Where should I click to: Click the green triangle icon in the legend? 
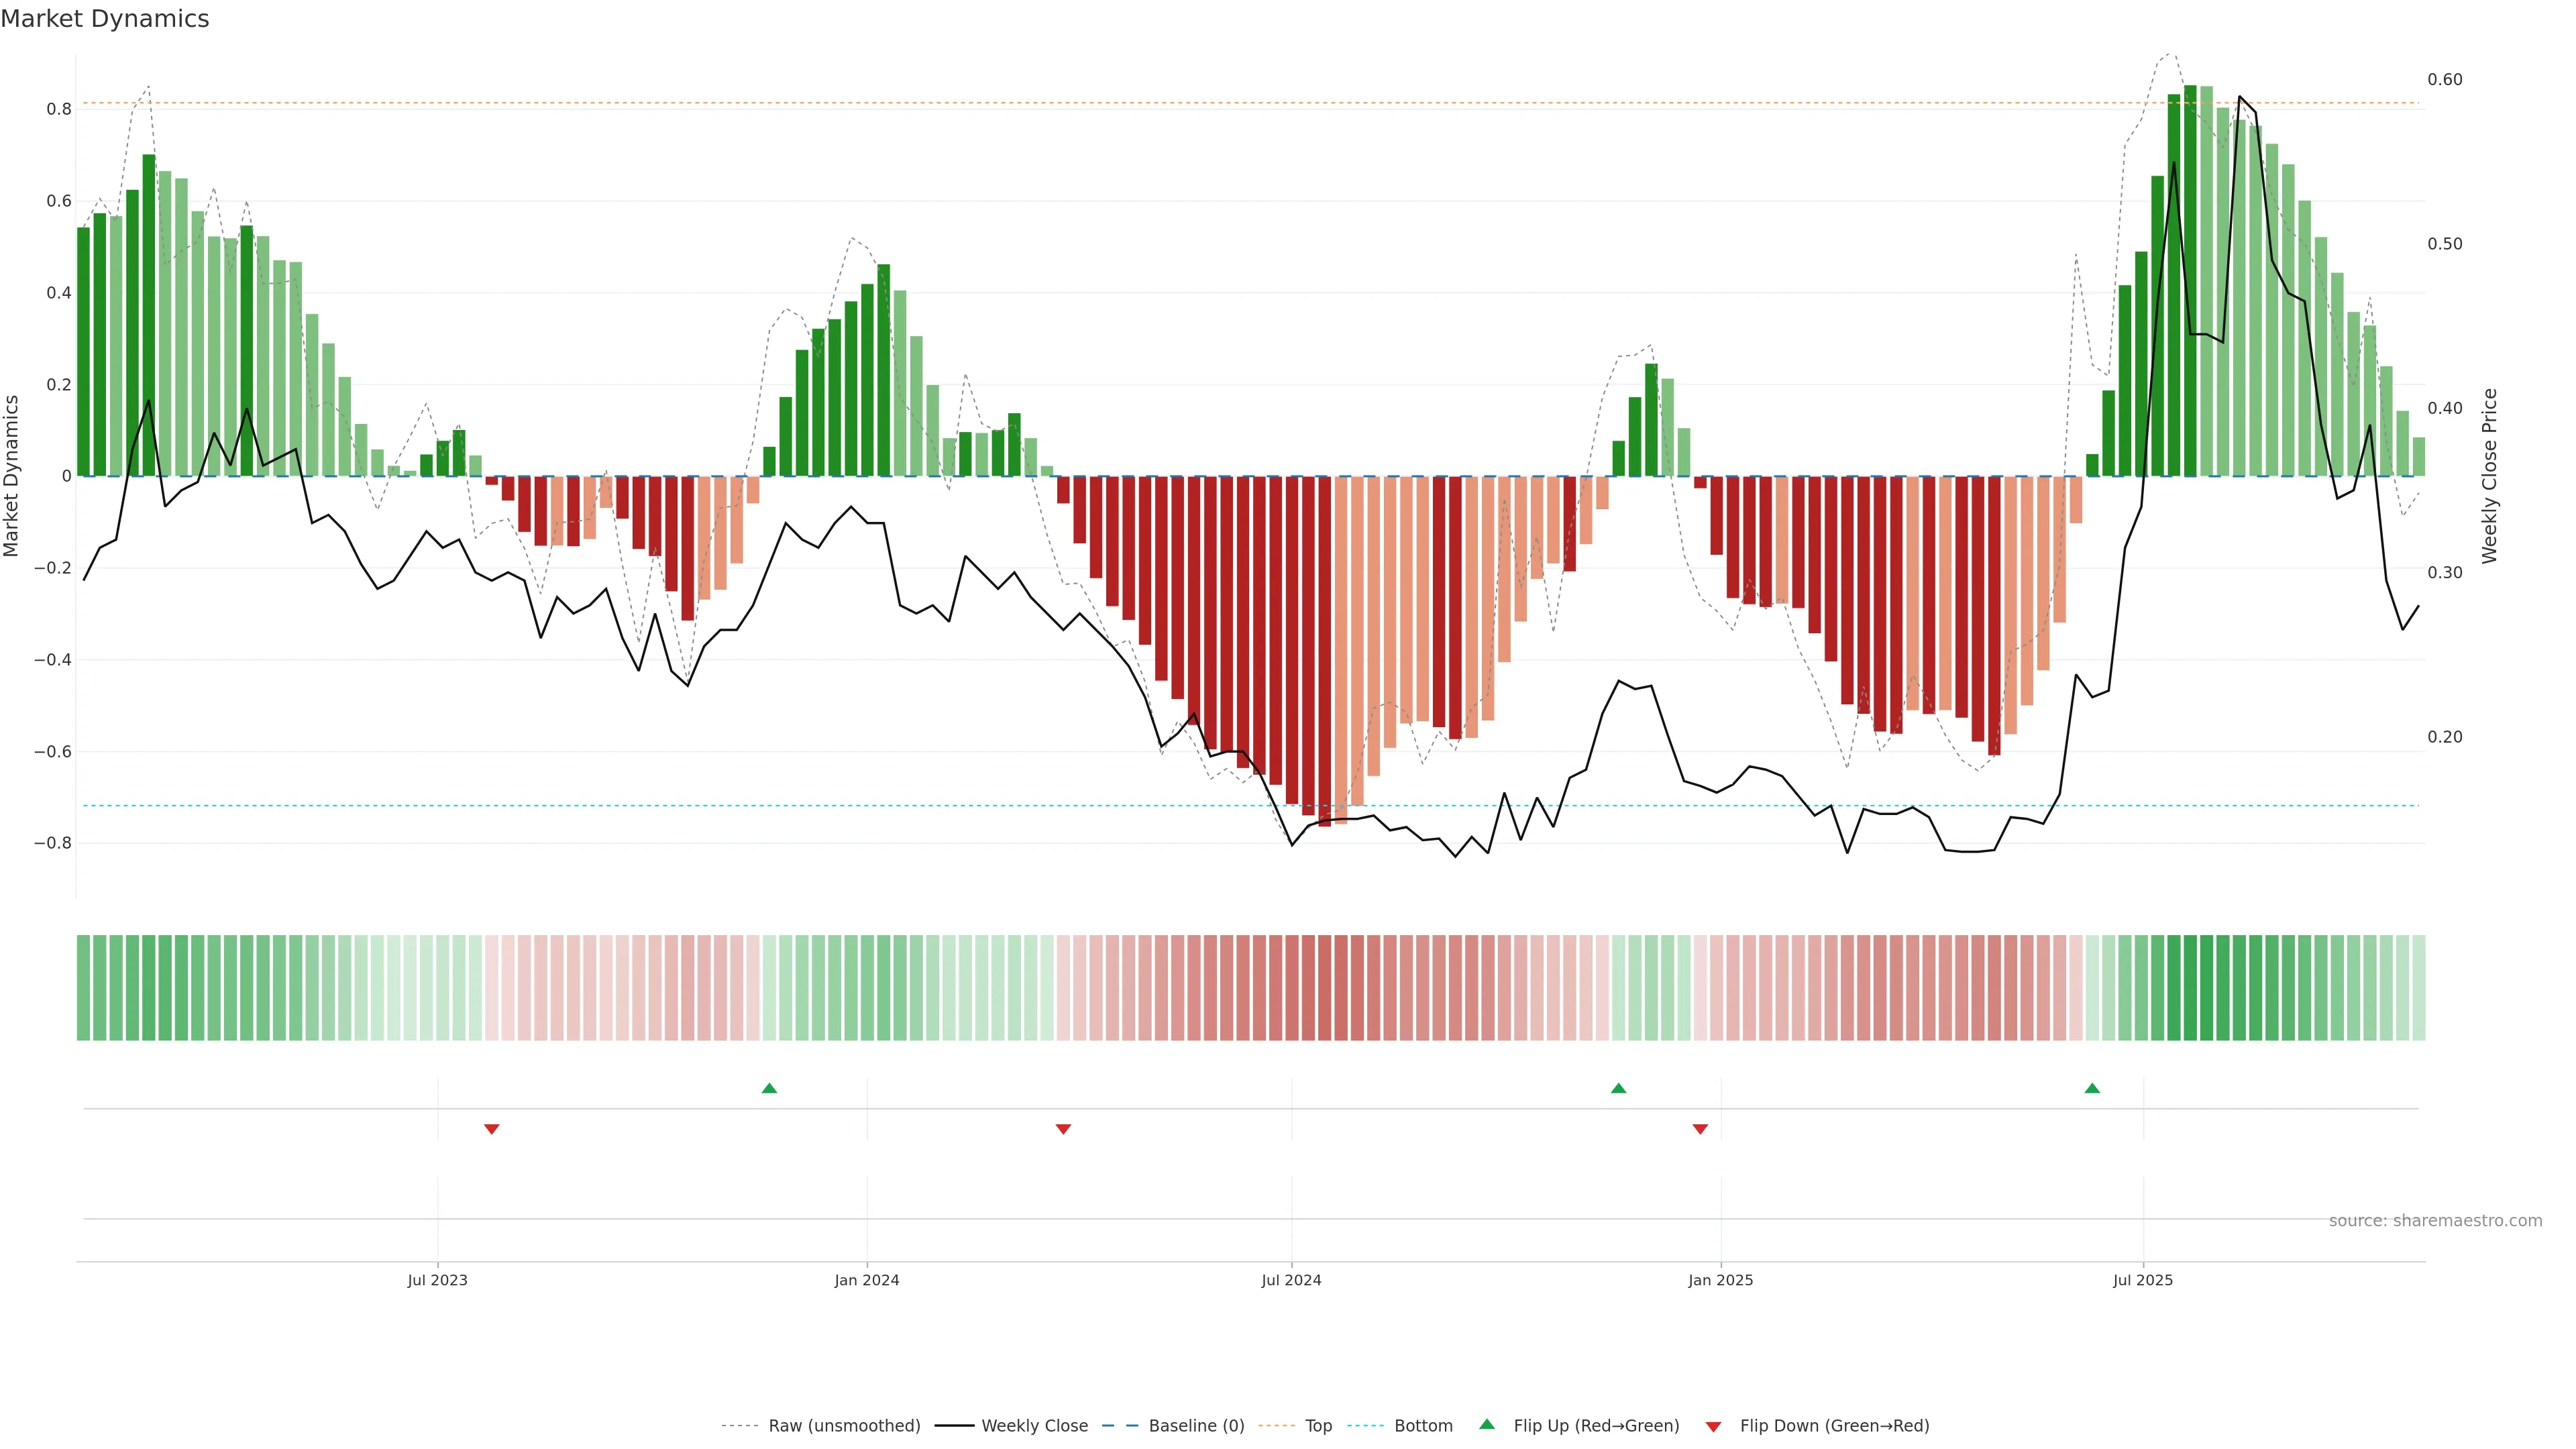click(1487, 1424)
